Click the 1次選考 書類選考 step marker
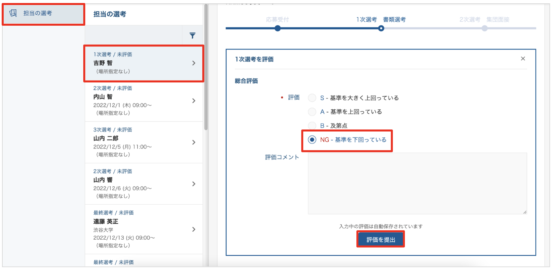553x271 pixels. click(381, 28)
